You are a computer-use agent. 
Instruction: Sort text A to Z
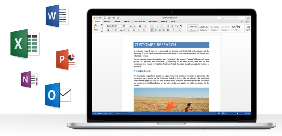(x=177, y=26)
